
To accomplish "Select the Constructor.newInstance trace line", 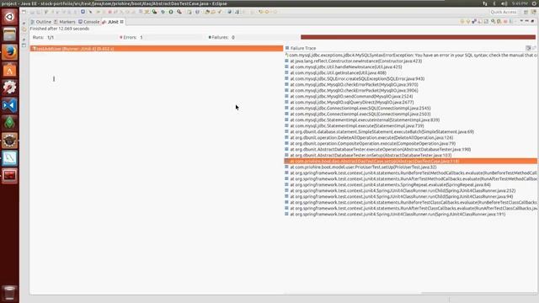I will point(354,61).
